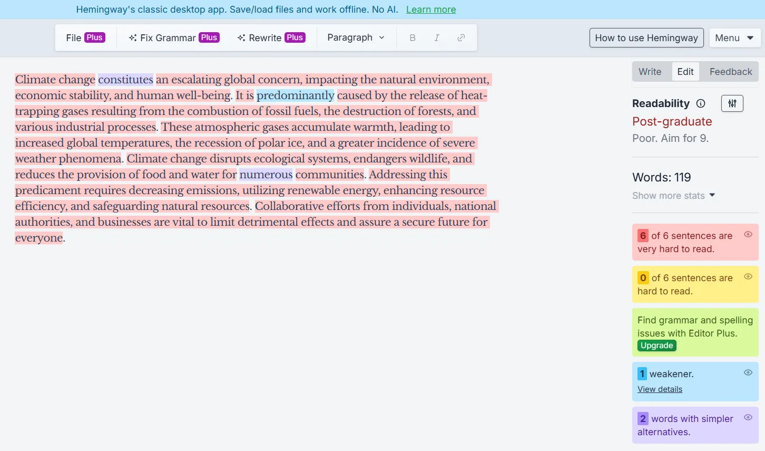The image size is (765, 451).
Task: Open View details for the weakener
Action: [660, 389]
